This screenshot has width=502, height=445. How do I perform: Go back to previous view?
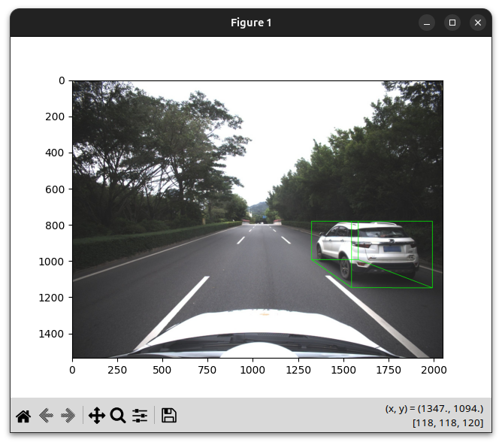pyautogui.click(x=46, y=416)
